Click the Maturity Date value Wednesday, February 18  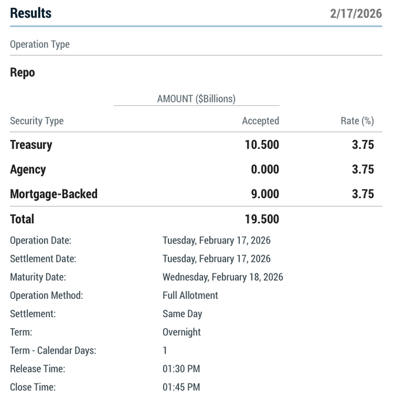click(x=223, y=277)
